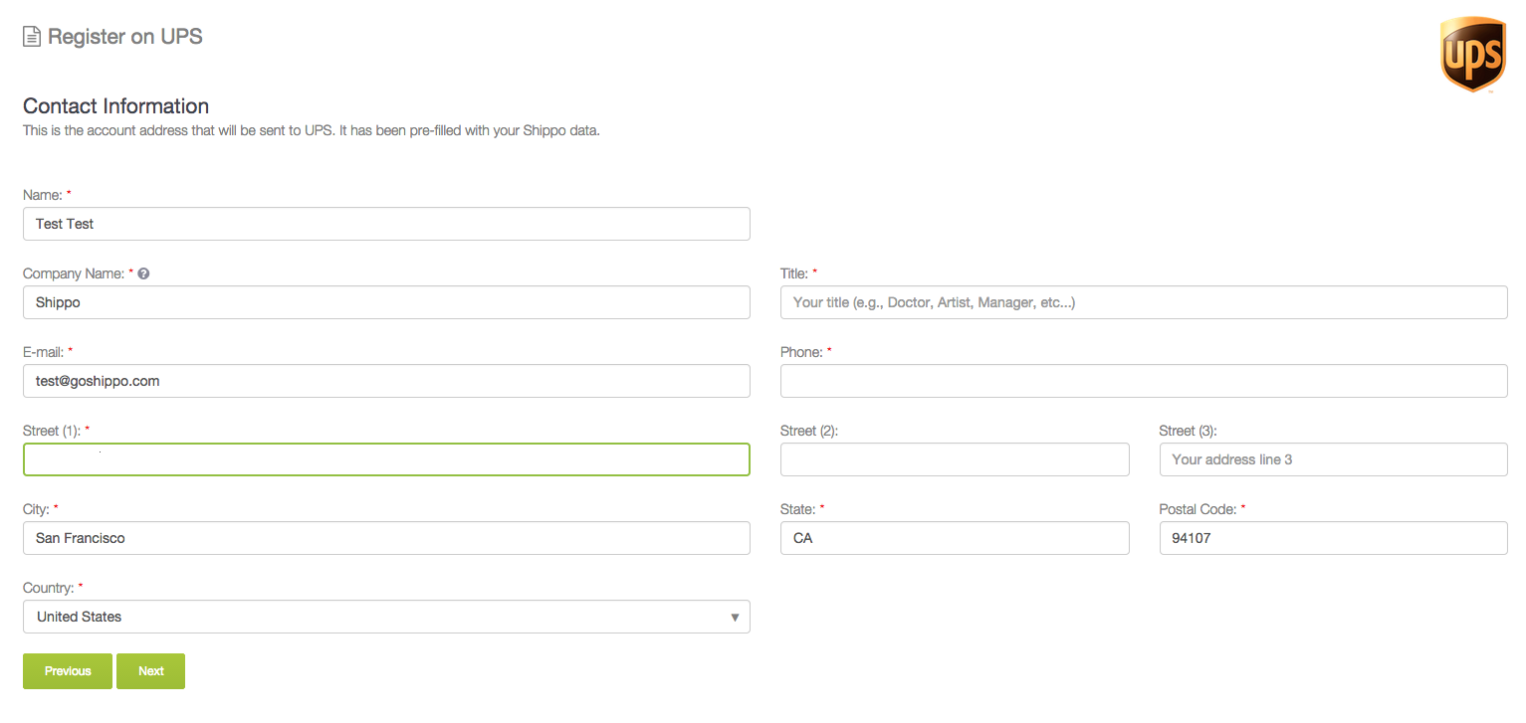Click the Street (2): label
The image size is (1526, 723).
(809, 431)
